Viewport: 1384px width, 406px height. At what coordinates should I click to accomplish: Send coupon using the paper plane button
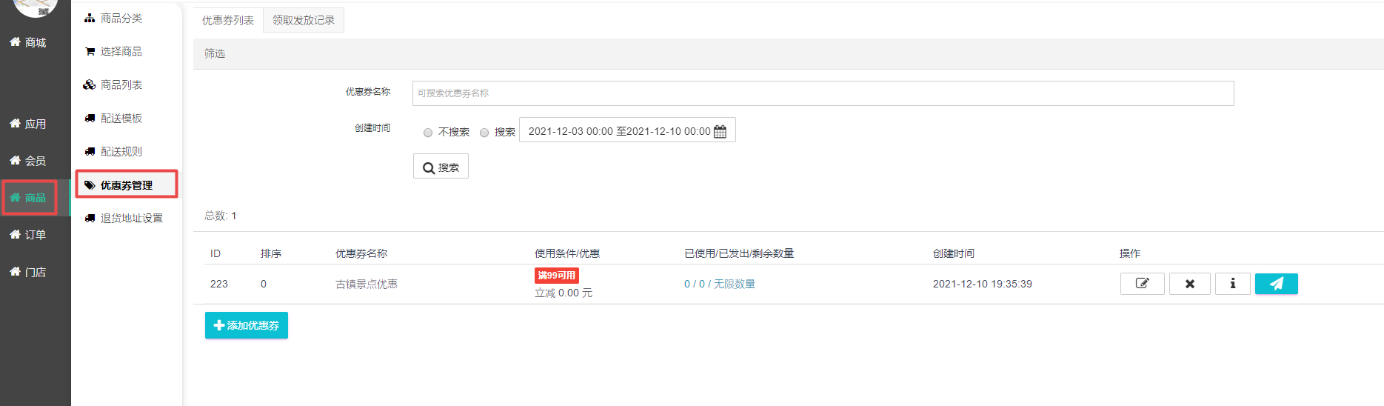1277,284
